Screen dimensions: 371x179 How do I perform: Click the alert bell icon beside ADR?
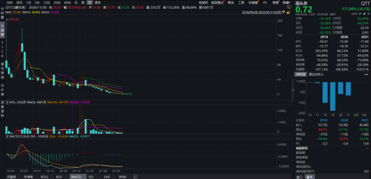[364, 14]
